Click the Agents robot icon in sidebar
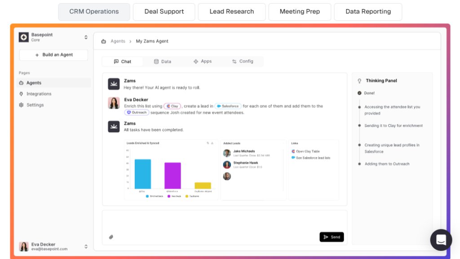The height and width of the screenshot is (259, 460). click(x=21, y=83)
